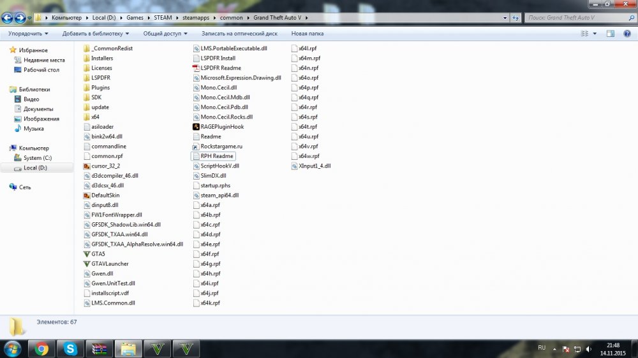Select the ScriptHookV.dll file icon

coord(196,166)
